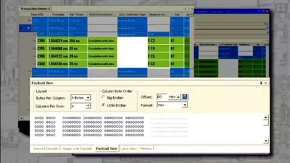The width and height of the screenshot is (290, 163).
Task: Select payload address row 0000 0020
Action: pos(45,127)
